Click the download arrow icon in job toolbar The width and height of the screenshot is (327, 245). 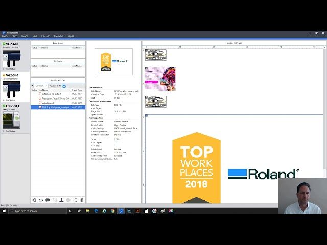click(61, 200)
